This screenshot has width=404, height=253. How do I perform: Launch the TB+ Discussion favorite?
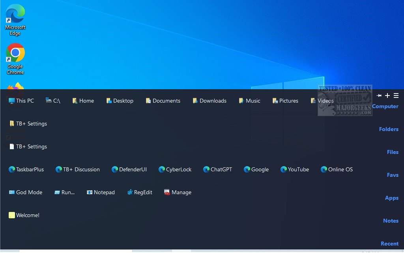78,170
